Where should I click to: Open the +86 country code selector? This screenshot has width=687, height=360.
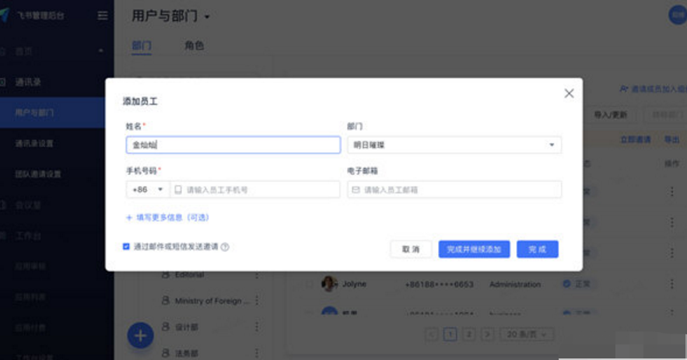point(148,190)
